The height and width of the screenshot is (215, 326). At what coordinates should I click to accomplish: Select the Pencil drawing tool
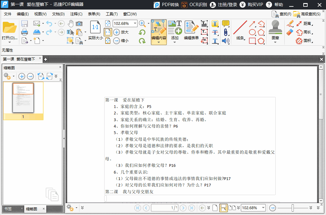tap(290, 24)
